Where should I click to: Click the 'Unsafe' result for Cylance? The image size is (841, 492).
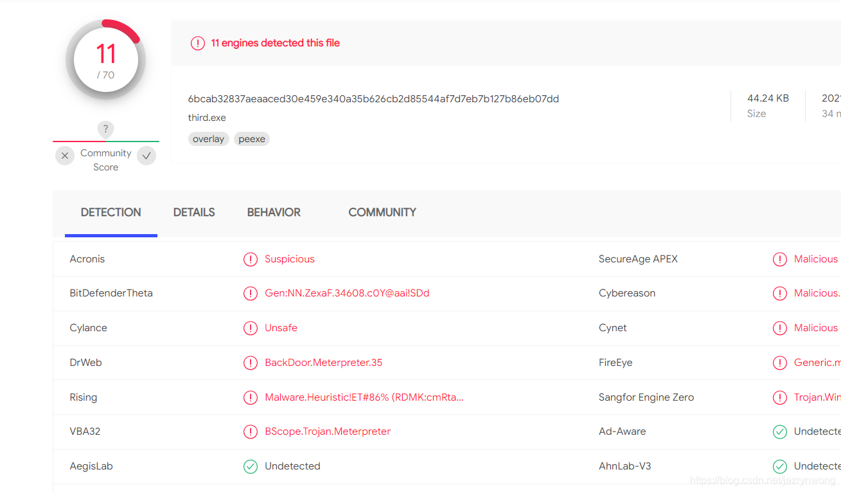[x=281, y=328]
